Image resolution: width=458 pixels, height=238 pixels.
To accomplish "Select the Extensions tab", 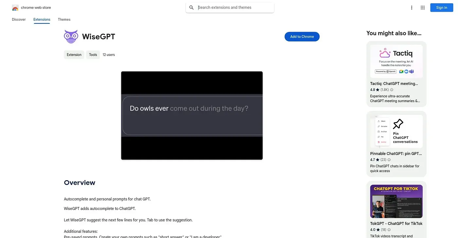I will point(42,20).
